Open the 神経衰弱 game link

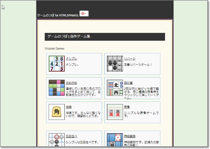pyautogui.click(x=130, y=136)
